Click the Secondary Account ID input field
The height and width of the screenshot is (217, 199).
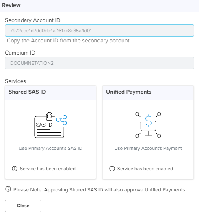99,31
